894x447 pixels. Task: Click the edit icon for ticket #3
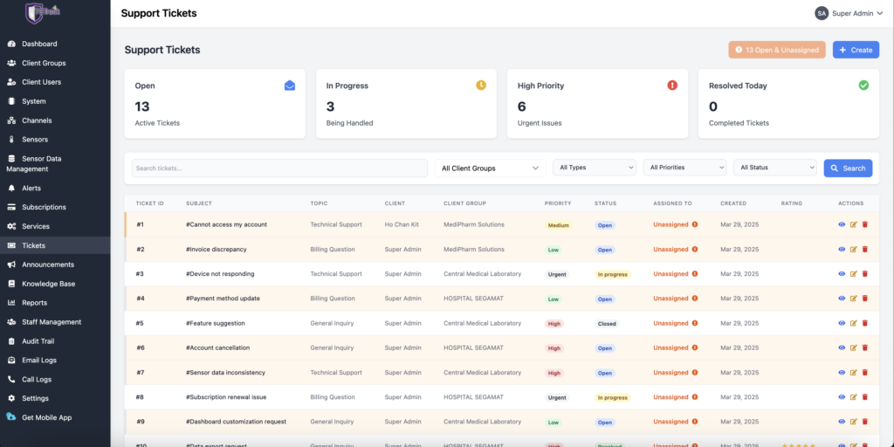pyautogui.click(x=853, y=274)
